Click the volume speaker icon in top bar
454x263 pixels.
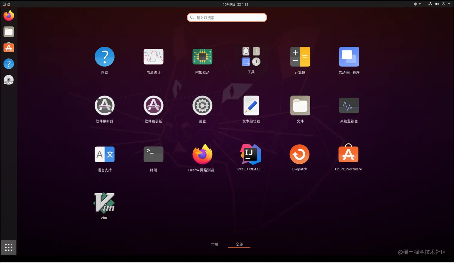pyautogui.click(x=437, y=4)
